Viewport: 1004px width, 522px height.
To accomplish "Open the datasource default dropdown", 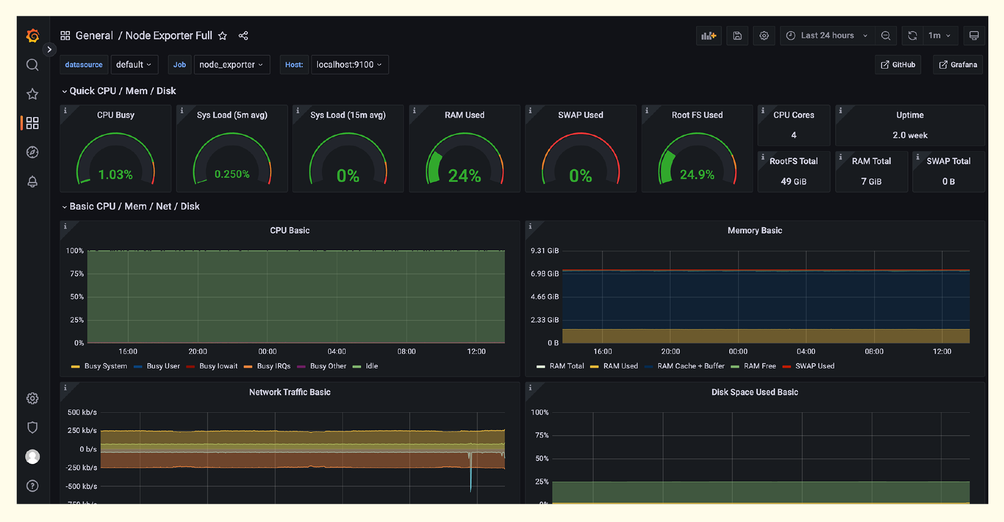I will coord(134,65).
